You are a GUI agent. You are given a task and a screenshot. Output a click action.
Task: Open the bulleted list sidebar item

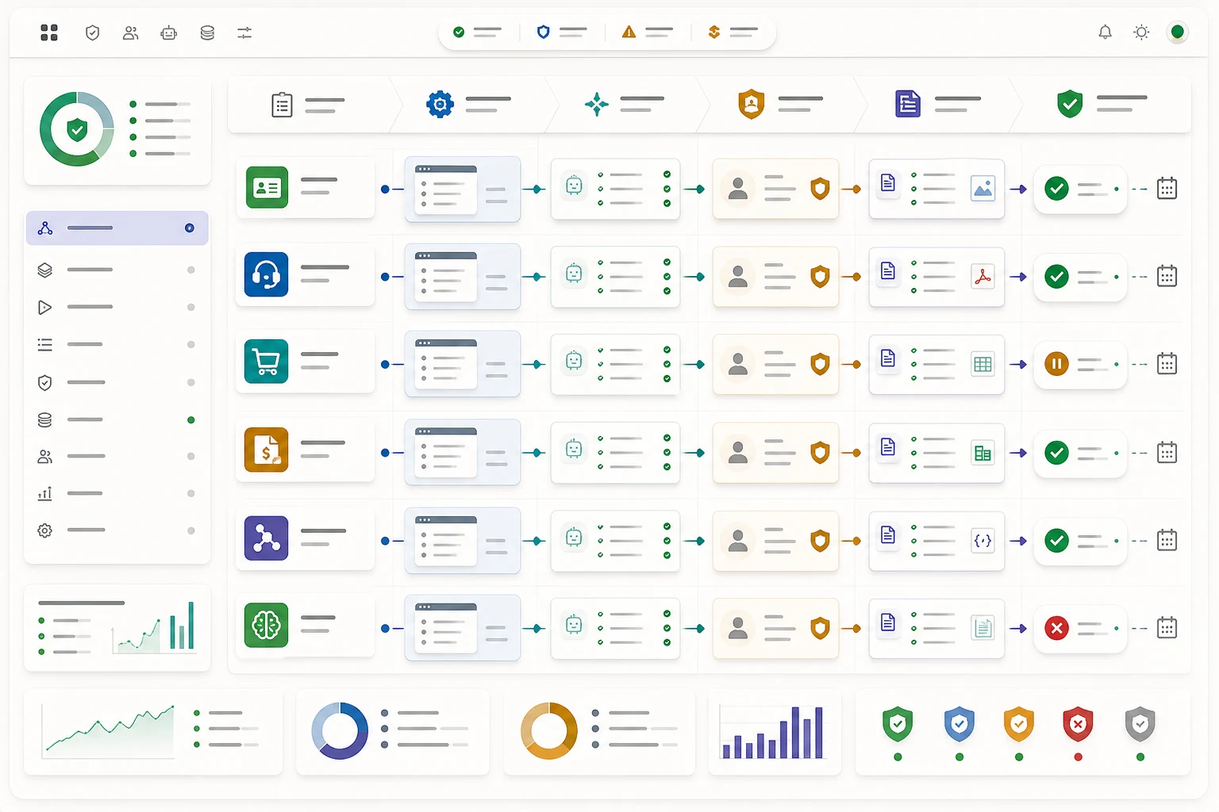(x=117, y=344)
